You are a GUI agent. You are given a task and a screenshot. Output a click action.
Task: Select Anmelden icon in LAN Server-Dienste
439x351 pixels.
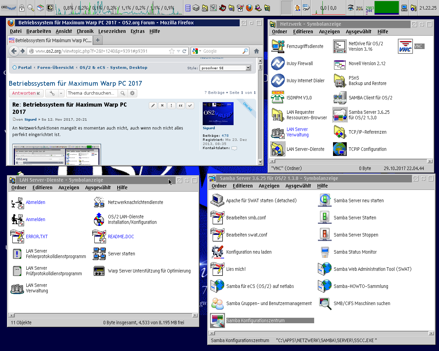click(17, 220)
